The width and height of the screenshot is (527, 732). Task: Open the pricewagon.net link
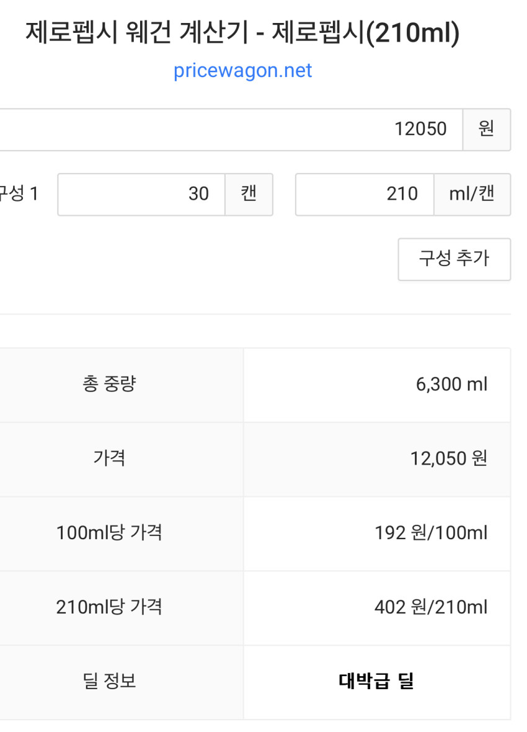click(242, 71)
